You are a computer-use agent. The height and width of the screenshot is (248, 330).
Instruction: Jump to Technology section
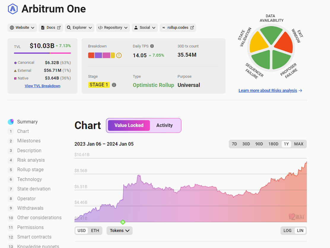point(29,179)
